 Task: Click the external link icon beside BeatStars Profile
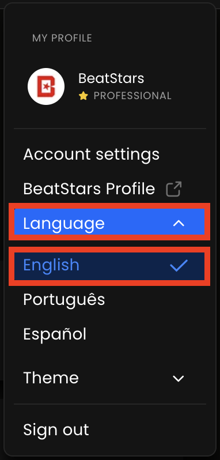174,189
